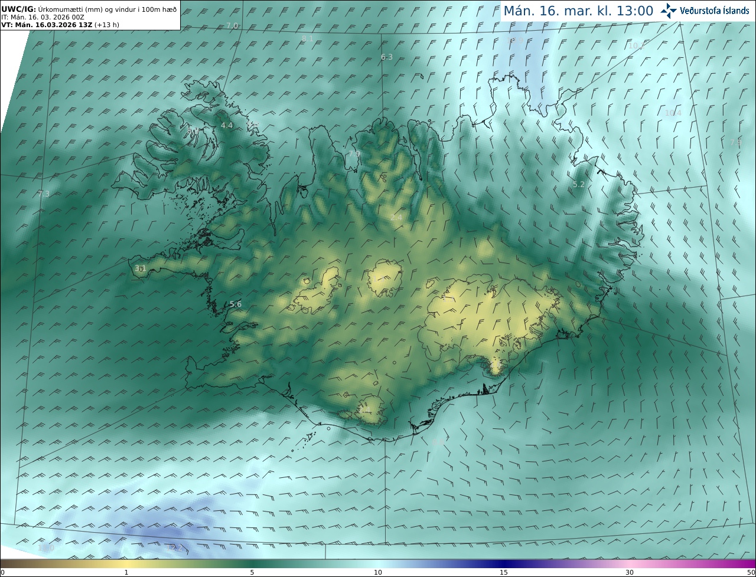Click the Veðurstofa Íslands name text
This screenshot has height=577, width=756.
(715, 11)
